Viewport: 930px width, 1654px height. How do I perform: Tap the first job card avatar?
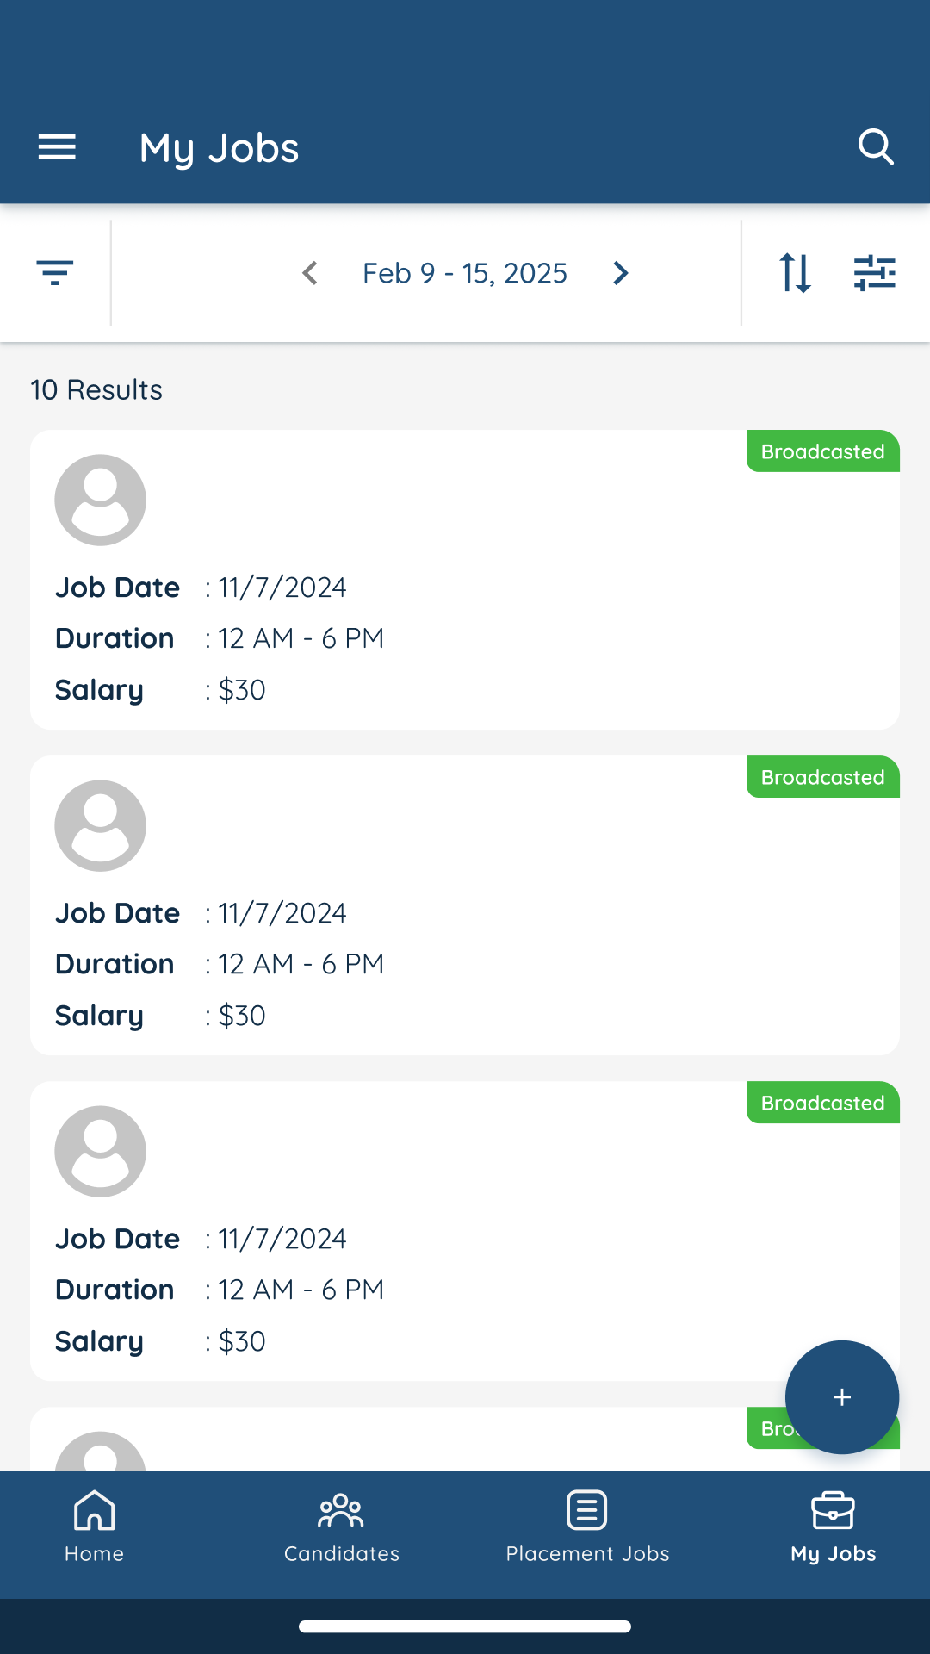click(101, 501)
